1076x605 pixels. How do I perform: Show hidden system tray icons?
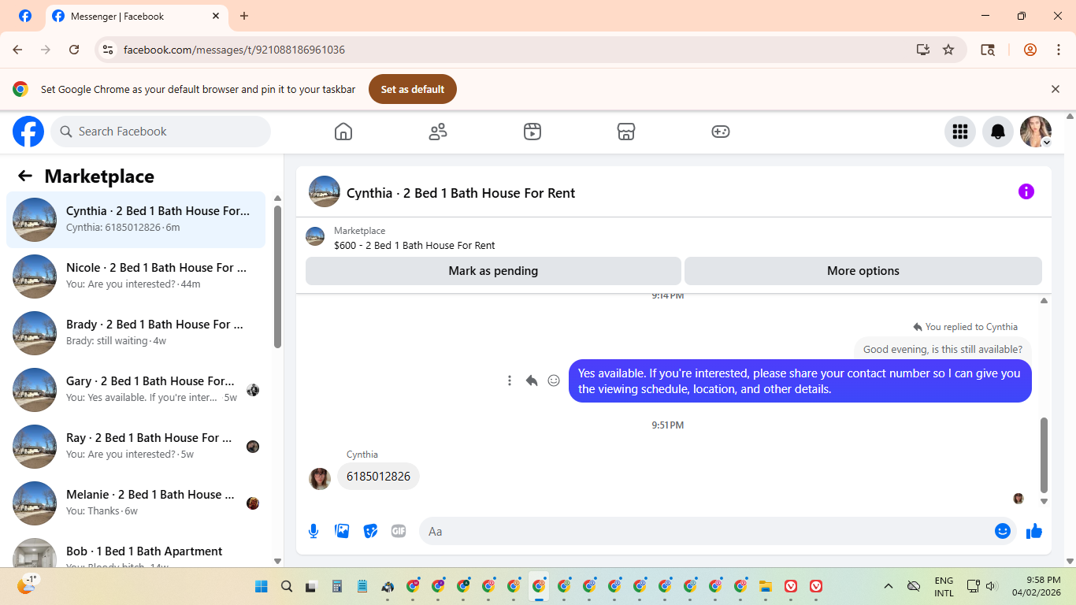[889, 586]
